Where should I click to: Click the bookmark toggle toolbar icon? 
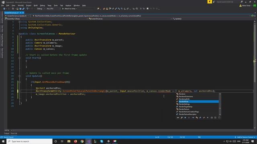[147, 9]
